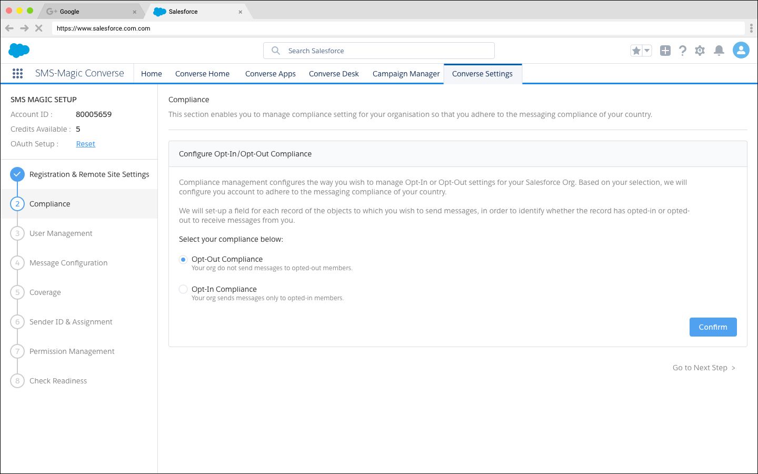The height and width of the screenshot is (474, 758).
Task: Open the Permission Management step
Action: coord(72,351)
